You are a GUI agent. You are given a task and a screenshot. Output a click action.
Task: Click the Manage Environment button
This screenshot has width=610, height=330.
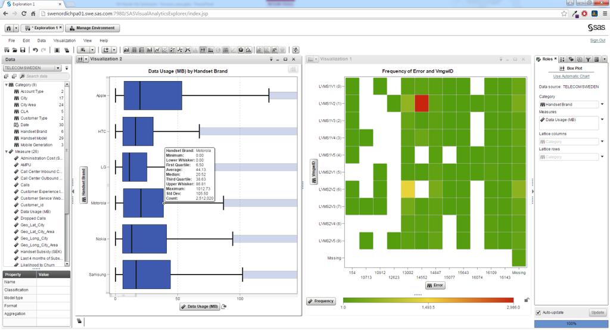click(92, 28)
